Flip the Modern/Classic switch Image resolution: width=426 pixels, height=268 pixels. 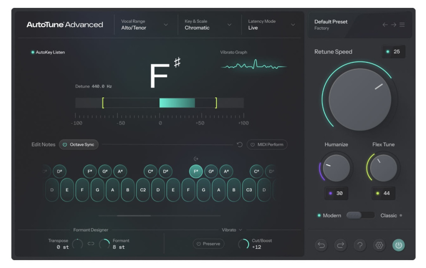coord(361,216)
